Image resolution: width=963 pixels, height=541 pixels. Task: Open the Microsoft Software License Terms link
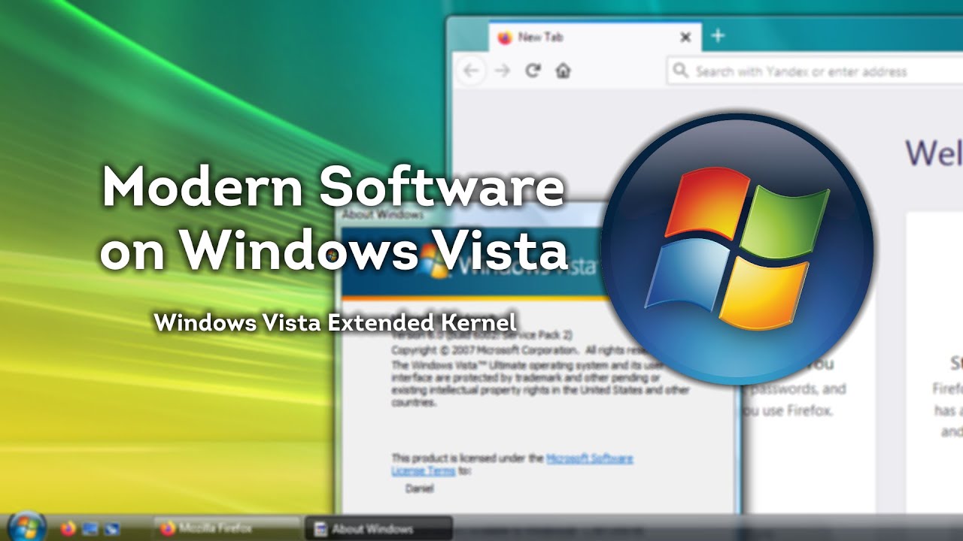[x=512, y=464]
